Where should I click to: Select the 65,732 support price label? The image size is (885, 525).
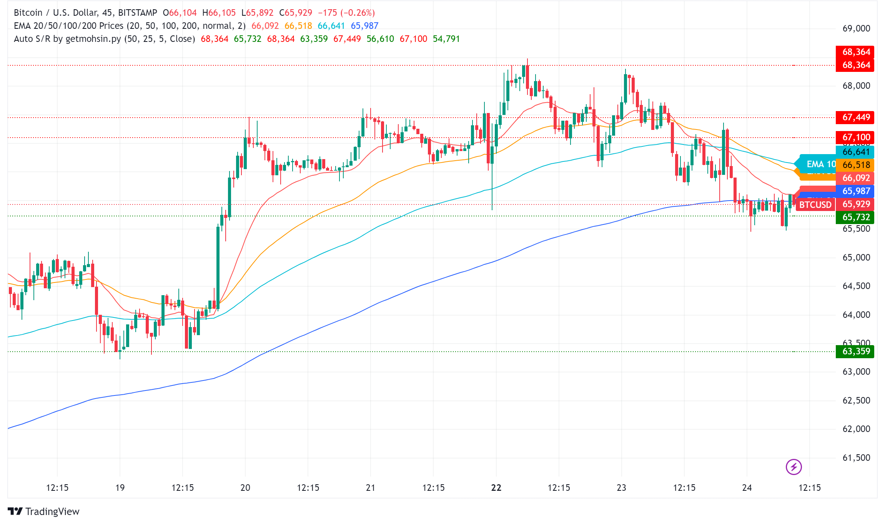pyautogui.click(x=855, y=217)
